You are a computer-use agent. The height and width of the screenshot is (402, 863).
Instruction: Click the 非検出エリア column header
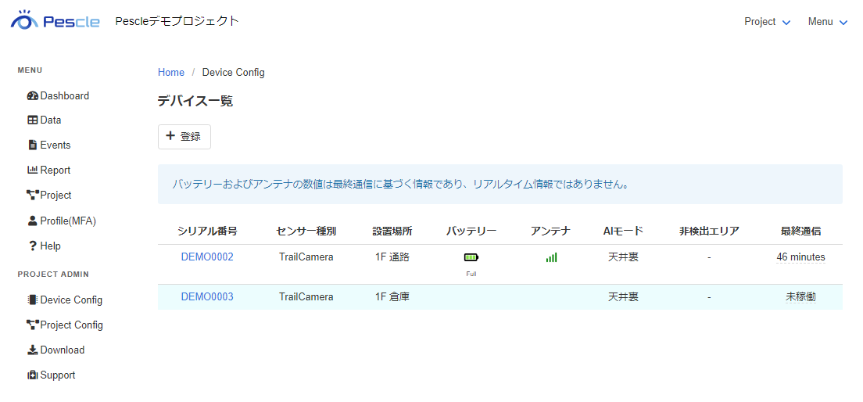[709, 232]
